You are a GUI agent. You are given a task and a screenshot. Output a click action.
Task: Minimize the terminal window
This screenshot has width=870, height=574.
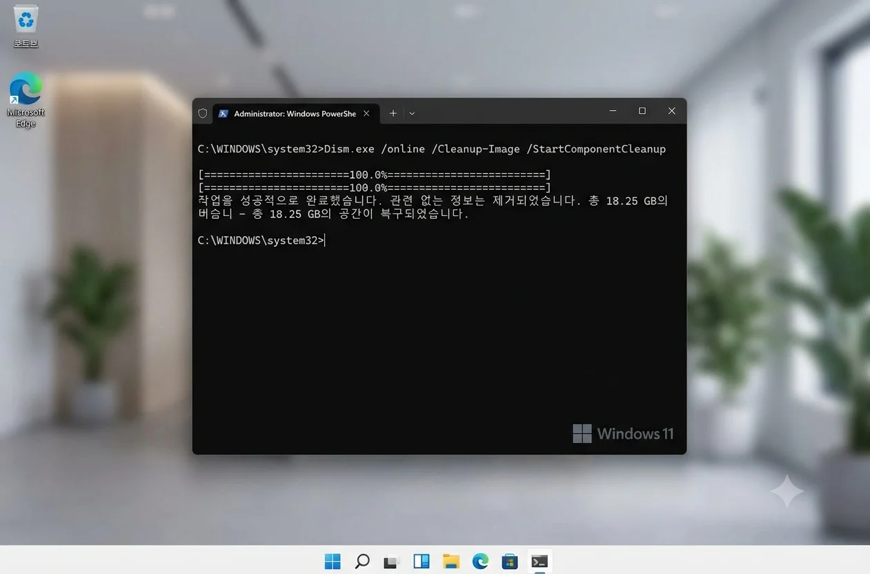[613, 111]
